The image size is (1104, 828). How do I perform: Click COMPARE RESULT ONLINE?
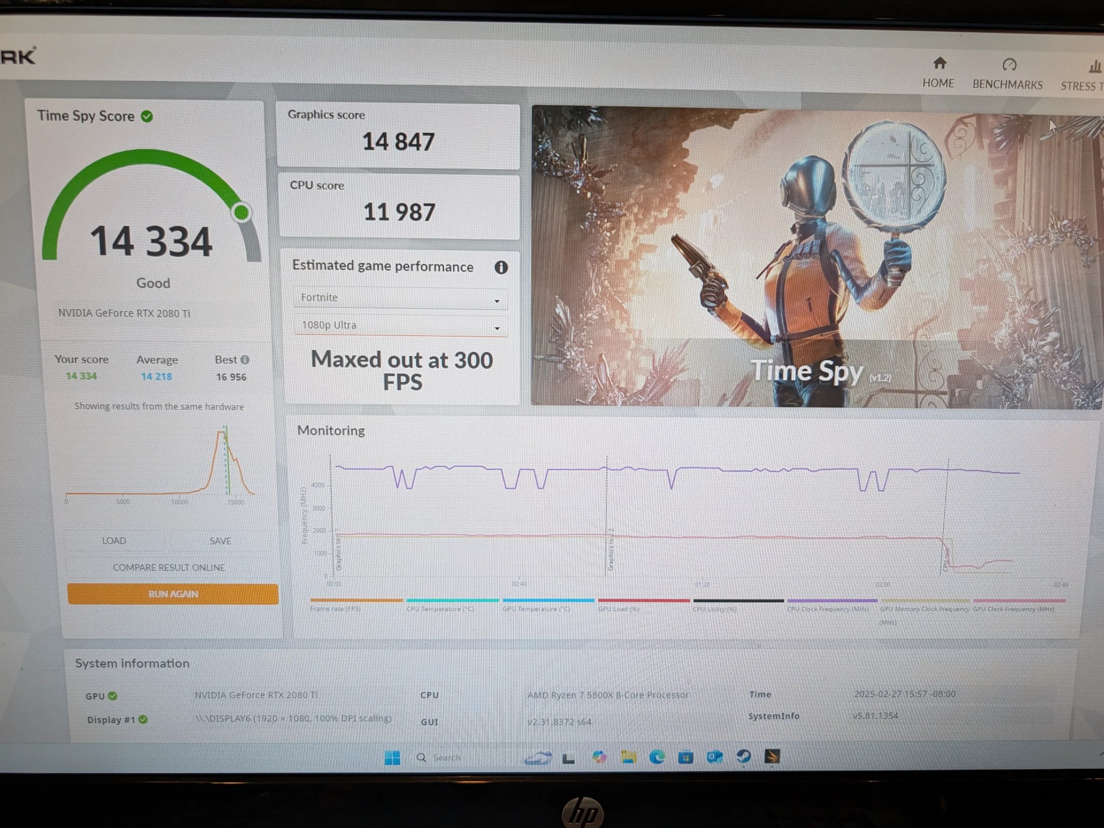point(169,567)
